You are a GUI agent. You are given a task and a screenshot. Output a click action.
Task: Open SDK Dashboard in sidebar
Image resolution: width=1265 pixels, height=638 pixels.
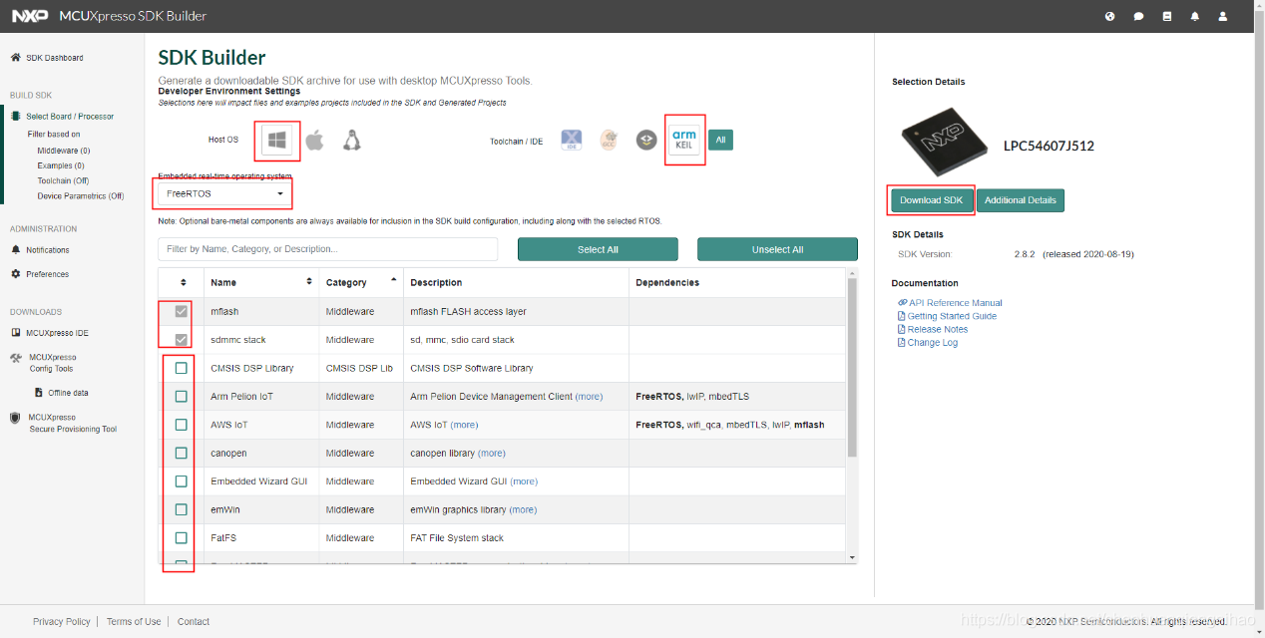point(47,58)
